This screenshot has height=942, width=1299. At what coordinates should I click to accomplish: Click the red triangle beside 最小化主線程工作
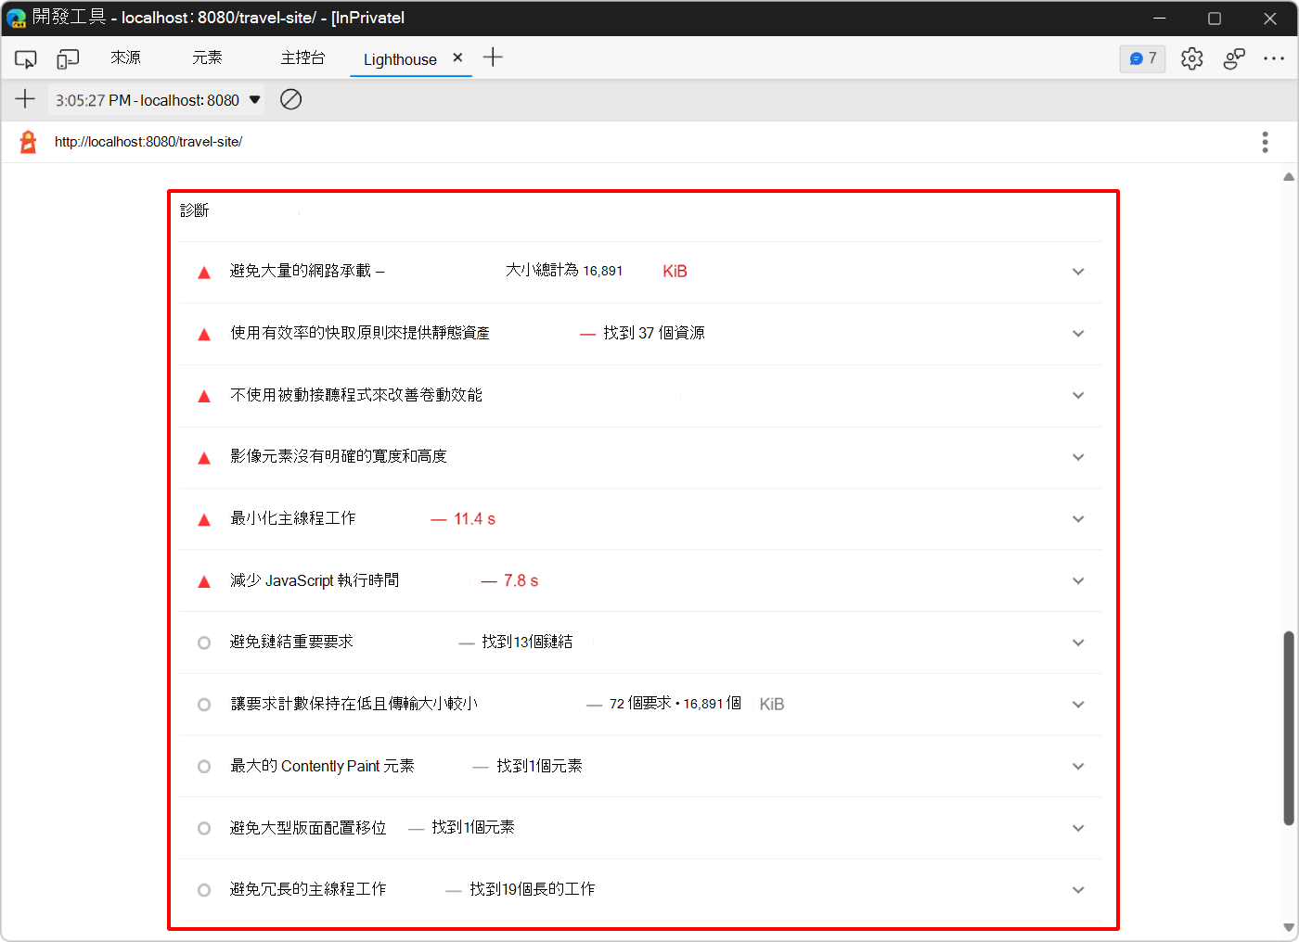[x=204, y=520]
